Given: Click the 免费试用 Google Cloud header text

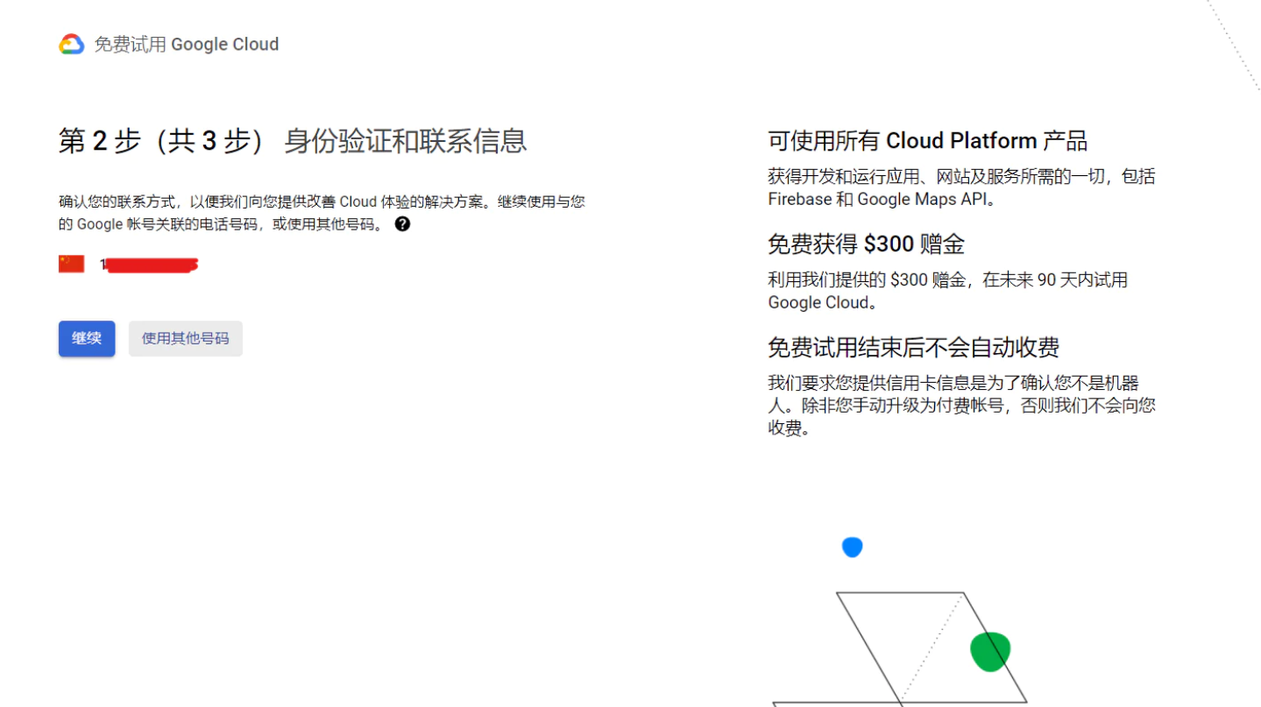Looking at the screenshot, I should tap(186, 45).
